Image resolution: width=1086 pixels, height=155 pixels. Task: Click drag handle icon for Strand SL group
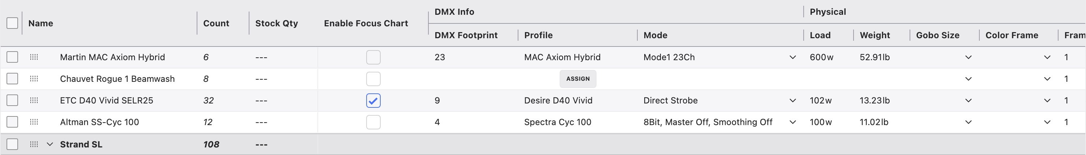point(34,145)
